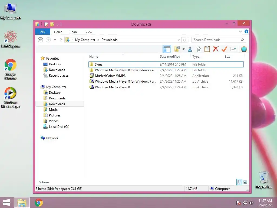277x208 pixels.
Task: Click the volume speaker tray icon
Action: (x=252, y=203)
